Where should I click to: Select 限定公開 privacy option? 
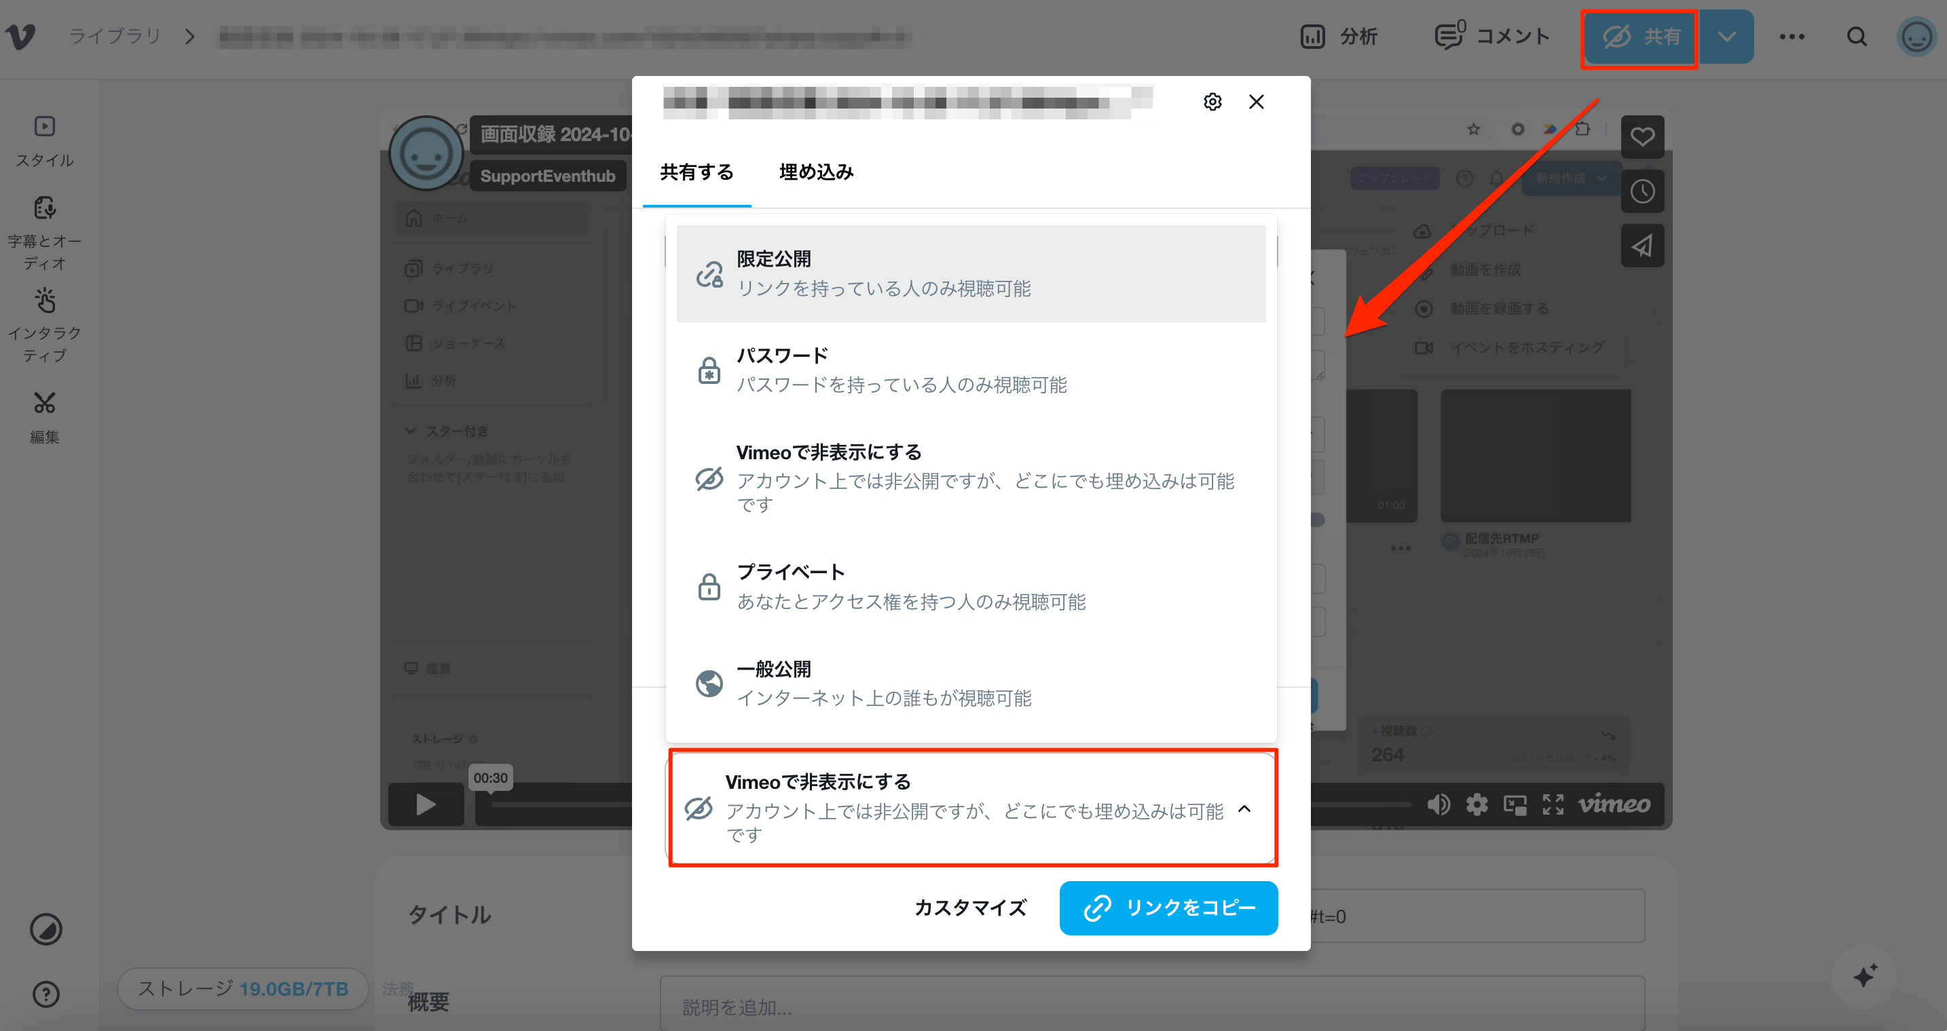[x=971, y=273]
